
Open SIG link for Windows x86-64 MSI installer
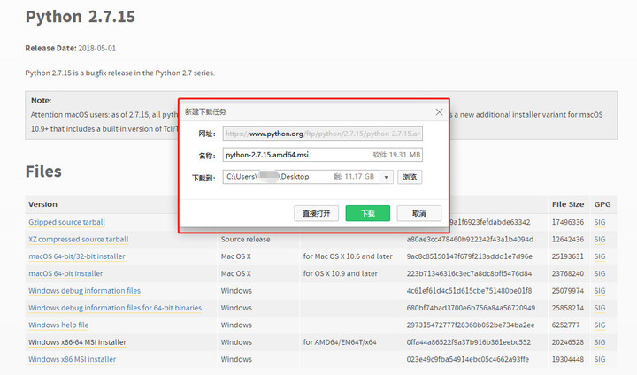pos(600,342)
